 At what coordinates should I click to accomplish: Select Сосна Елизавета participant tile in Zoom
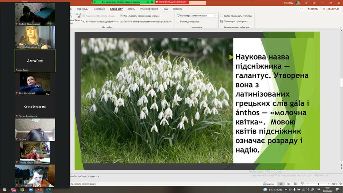click(35, 107)
